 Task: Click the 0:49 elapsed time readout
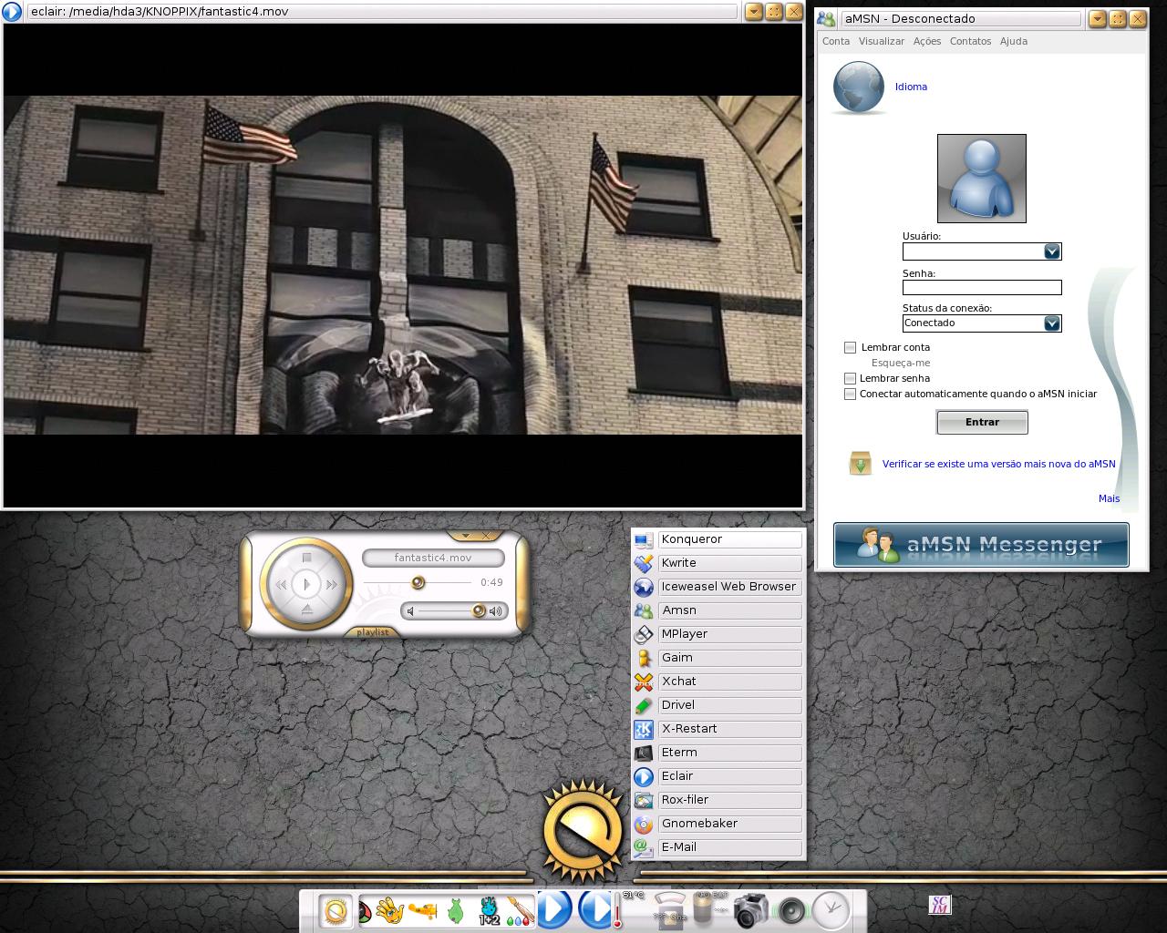(491, 582)
